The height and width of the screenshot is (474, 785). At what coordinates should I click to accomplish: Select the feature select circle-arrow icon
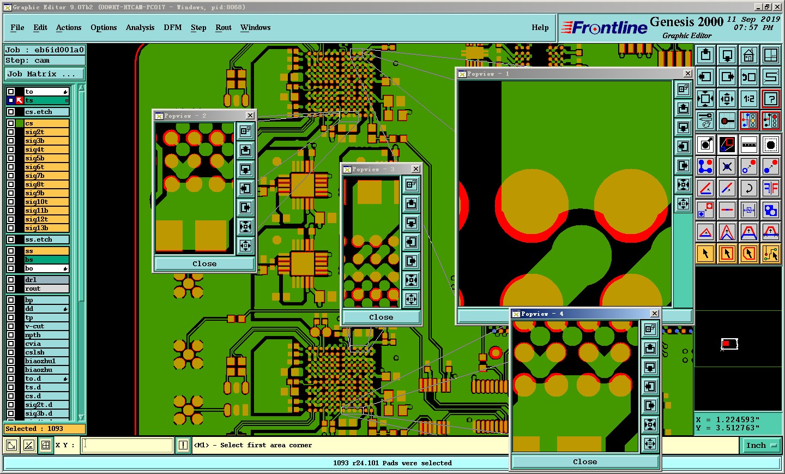point(705,145)
